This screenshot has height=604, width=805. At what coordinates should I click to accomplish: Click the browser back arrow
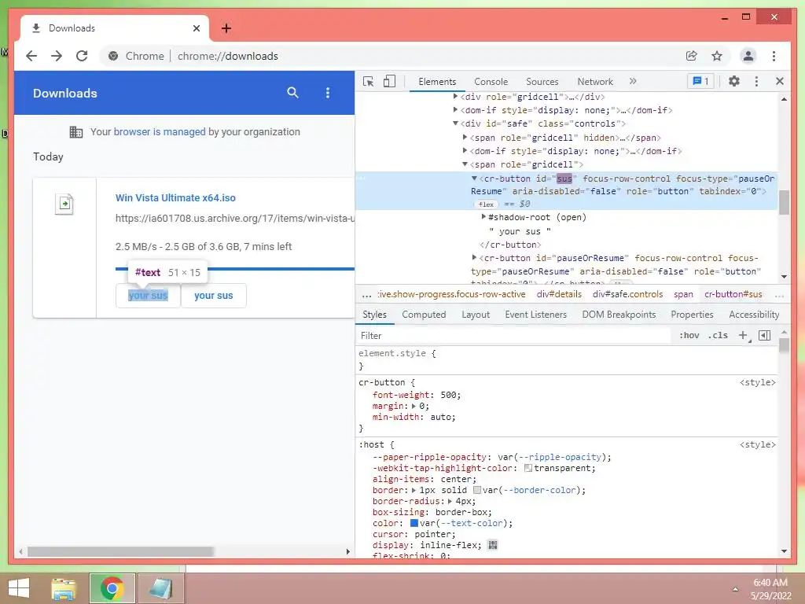point(31,56)
